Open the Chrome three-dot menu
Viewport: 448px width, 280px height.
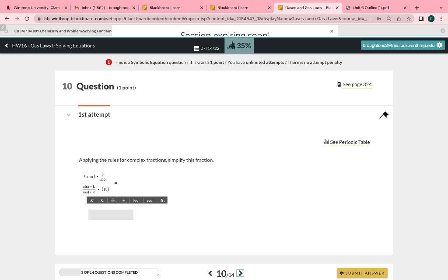(441, 18)
